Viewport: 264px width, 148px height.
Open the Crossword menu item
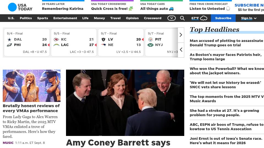pyautogui.click(x=153, y=18)
